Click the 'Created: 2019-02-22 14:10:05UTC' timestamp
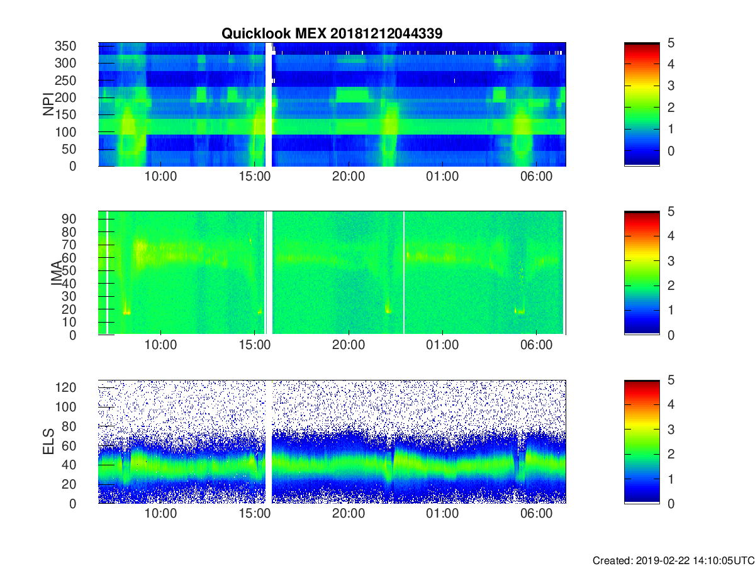The height and width of the screenshot is (566, 755). click(673, 560)
